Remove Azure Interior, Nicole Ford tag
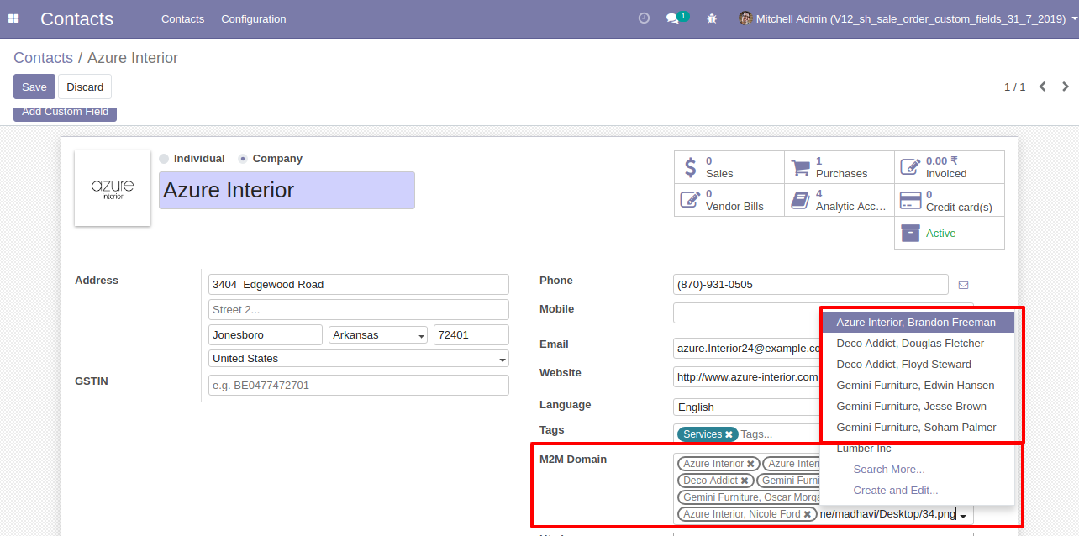This screenshot has width=1079, height=536. coord(808,514)
